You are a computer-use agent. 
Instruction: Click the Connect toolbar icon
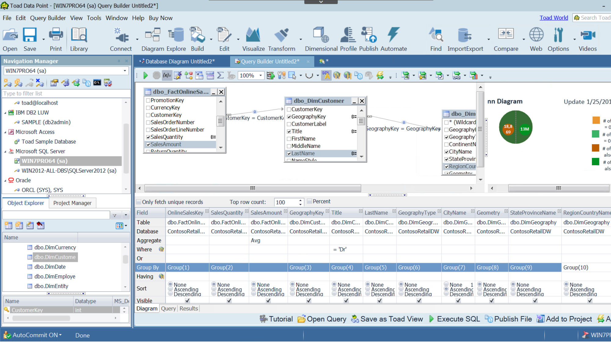pyautogui.click(x=121, y=35)
